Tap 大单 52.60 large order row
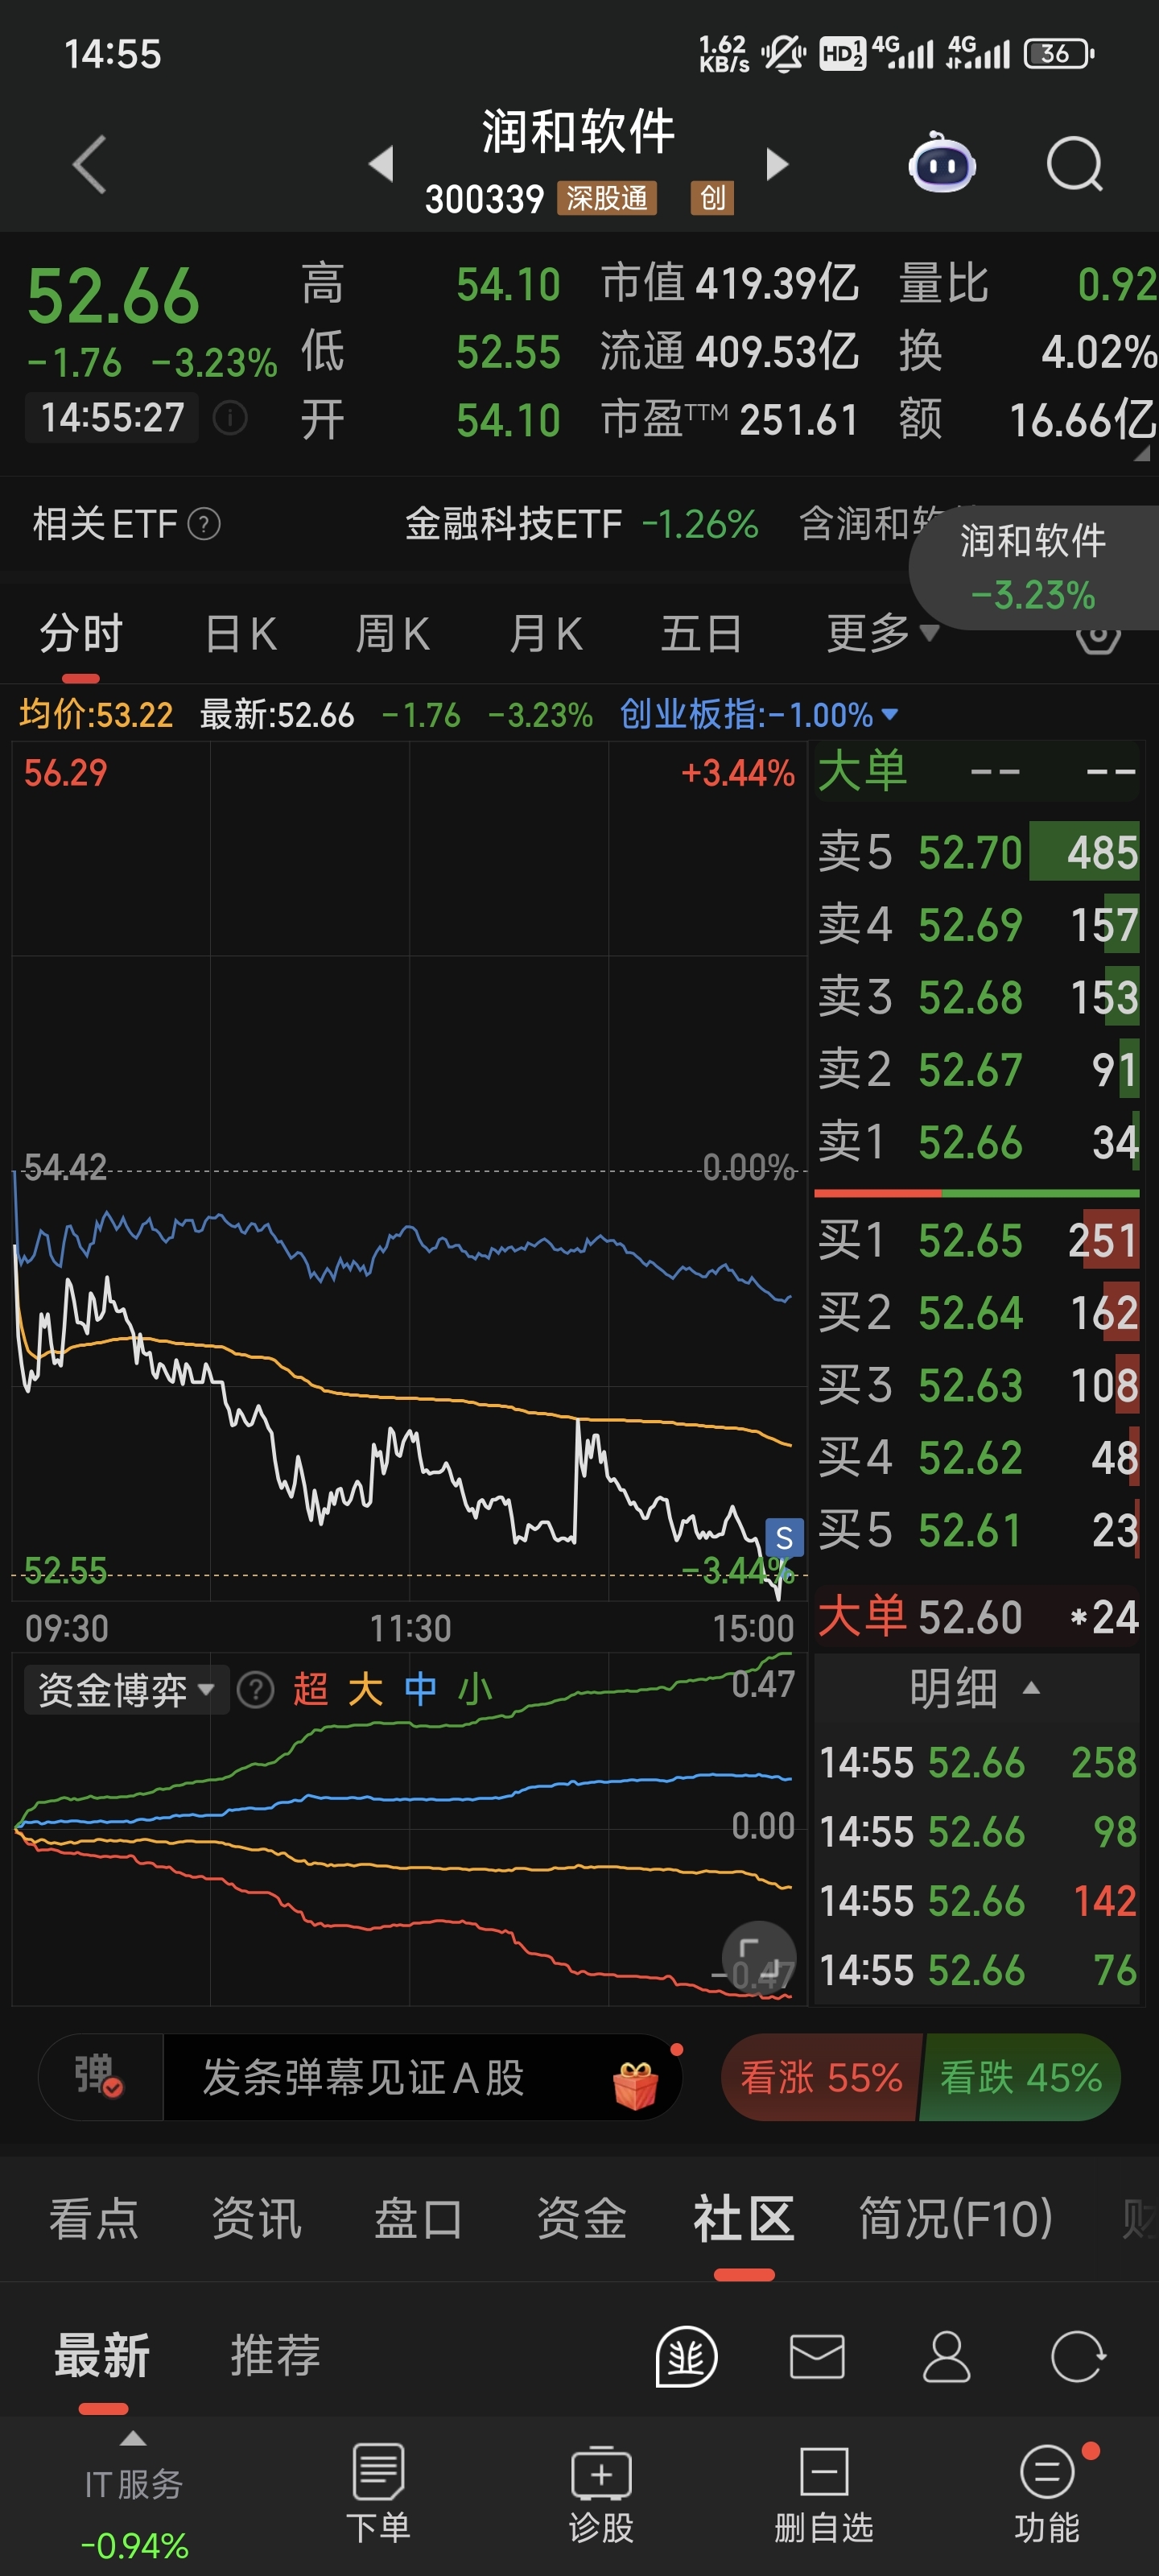 [x=977, y=1616]
